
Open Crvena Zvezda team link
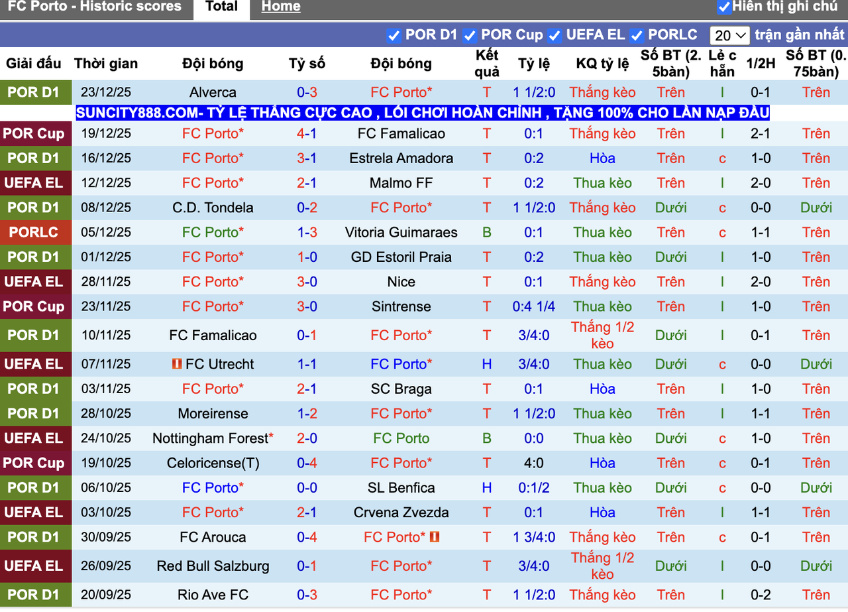[x=401, y=513]
